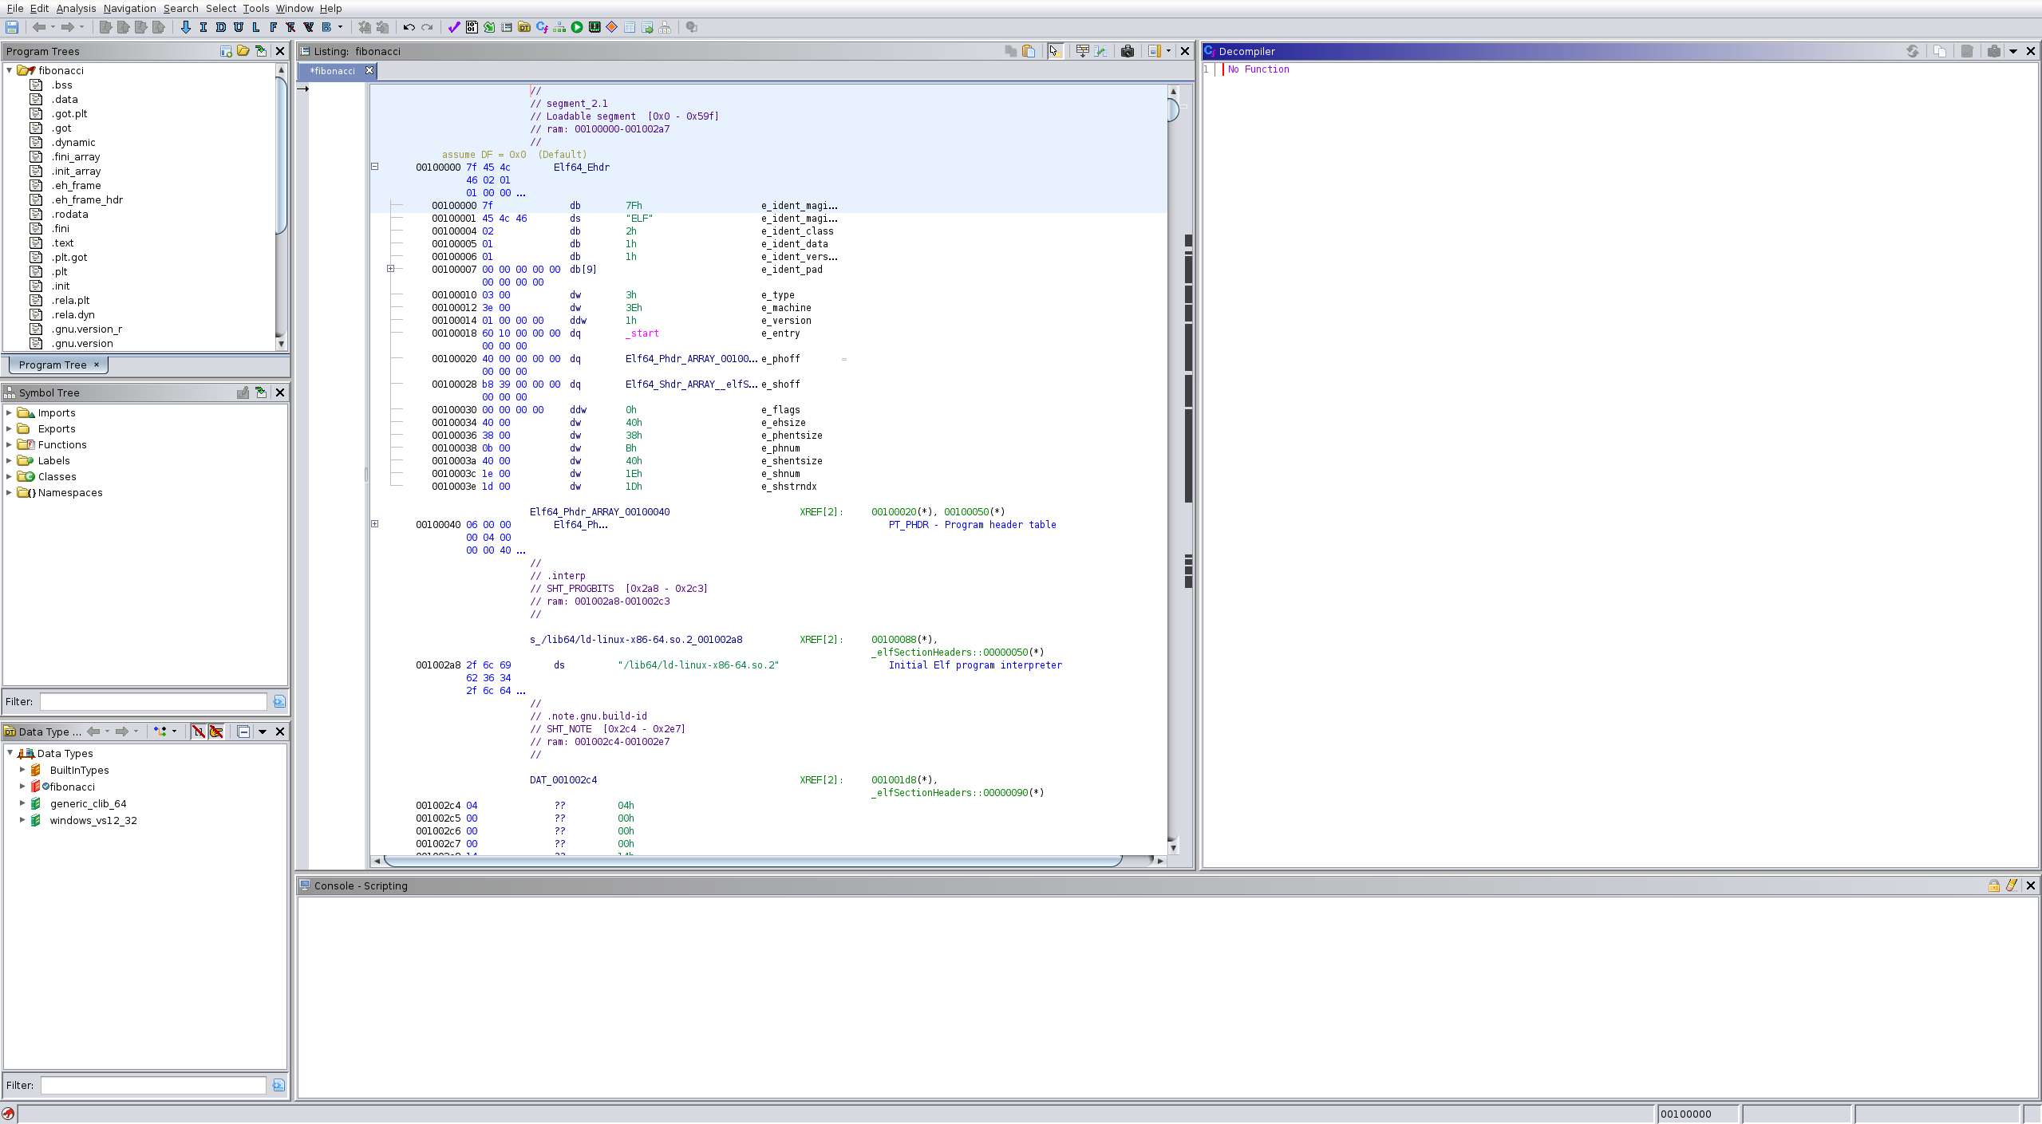
Task: Click the green Run script play icon
Action: click(x=577, y=27)
